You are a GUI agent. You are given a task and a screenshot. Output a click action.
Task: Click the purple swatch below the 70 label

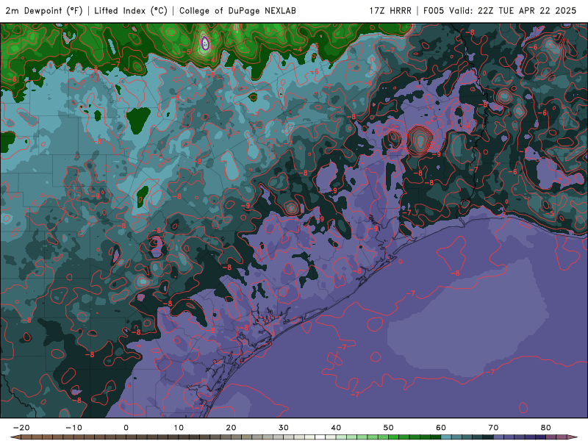[499, 437]
